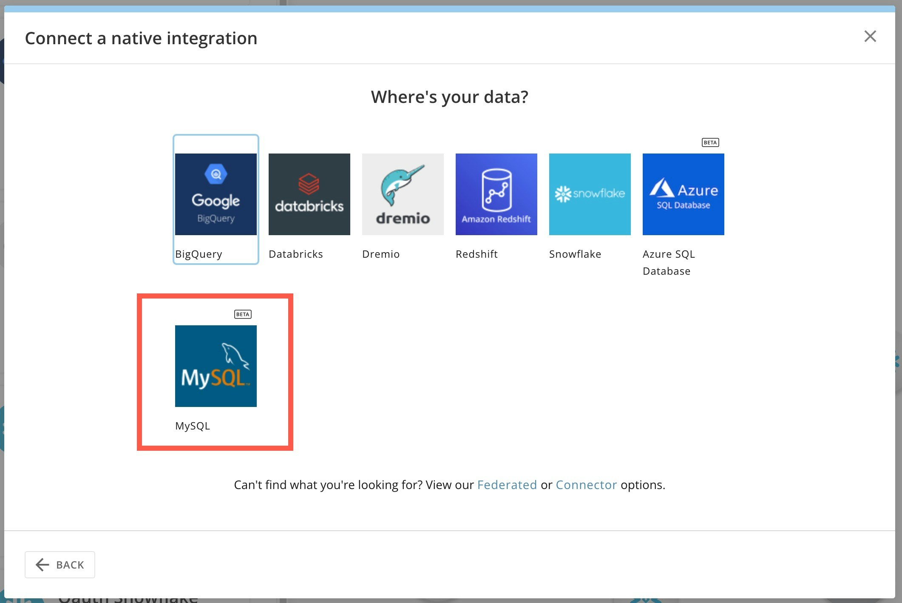Choose Azure SQL Database integration
The width and height of the screenshot is (902, 603).
point(683,194)
